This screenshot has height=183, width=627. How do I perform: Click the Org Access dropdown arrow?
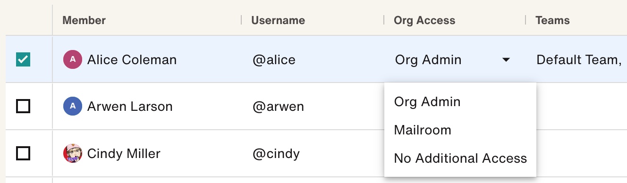(x=506, y=60)
